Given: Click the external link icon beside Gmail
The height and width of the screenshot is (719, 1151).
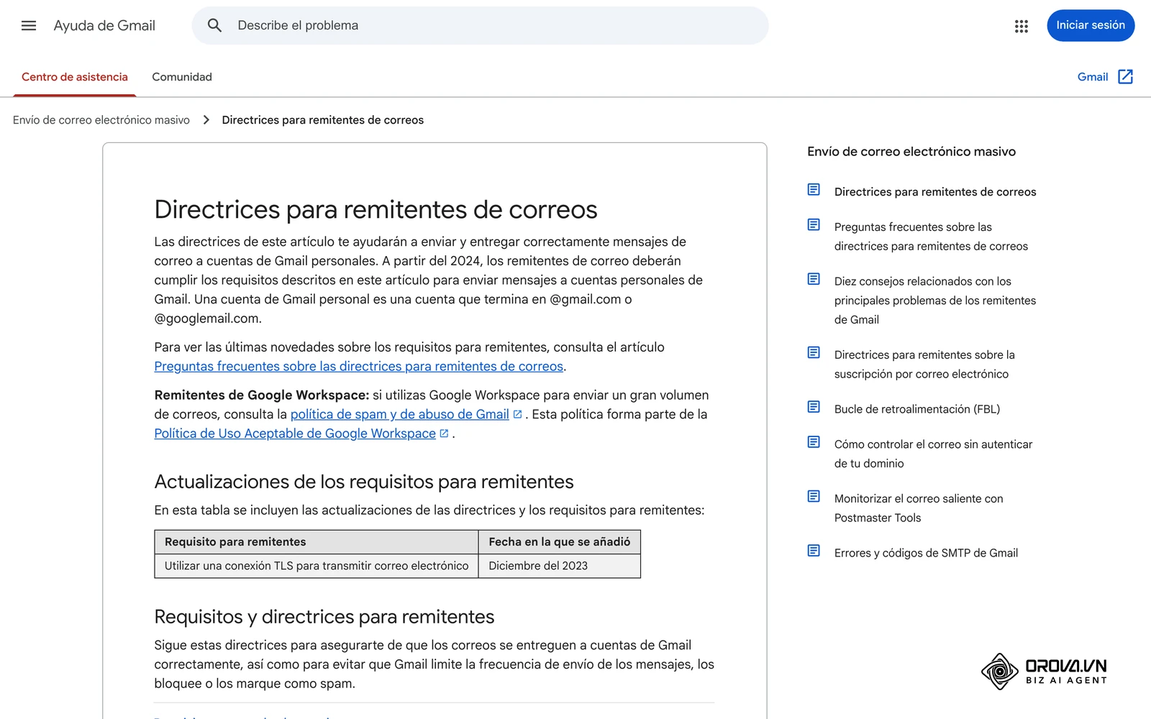Looking at the screenshot, I should 1126,77.
